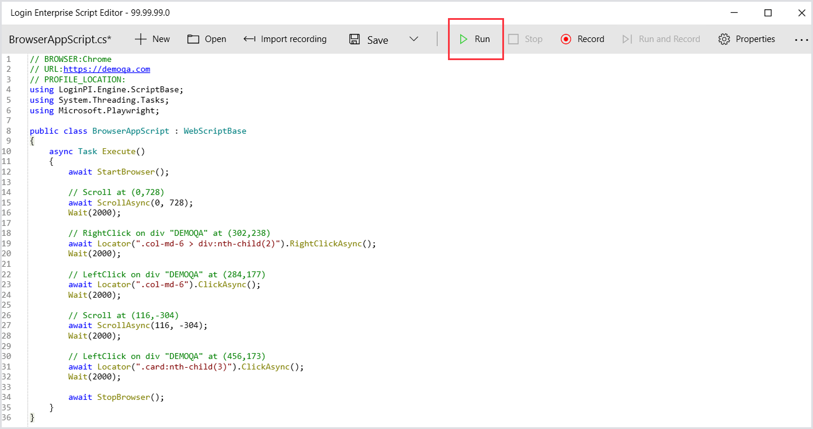Click the New script plus icon
Screen dimensions: 813x429
(x=140, y=39)
